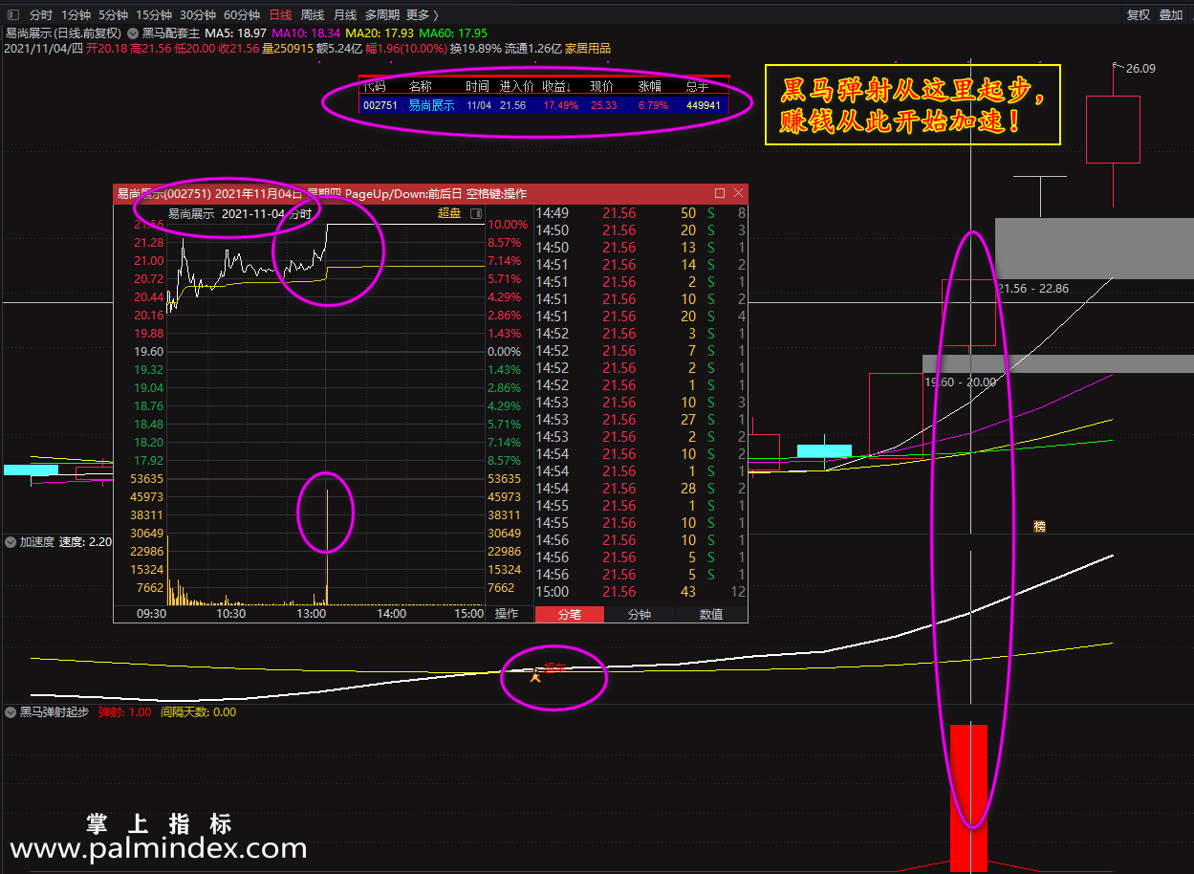This screenshot has height=874, width=1194.
Task: Click the 易尚展示(日线.前复权) chart title
Action: pos(63,33)
